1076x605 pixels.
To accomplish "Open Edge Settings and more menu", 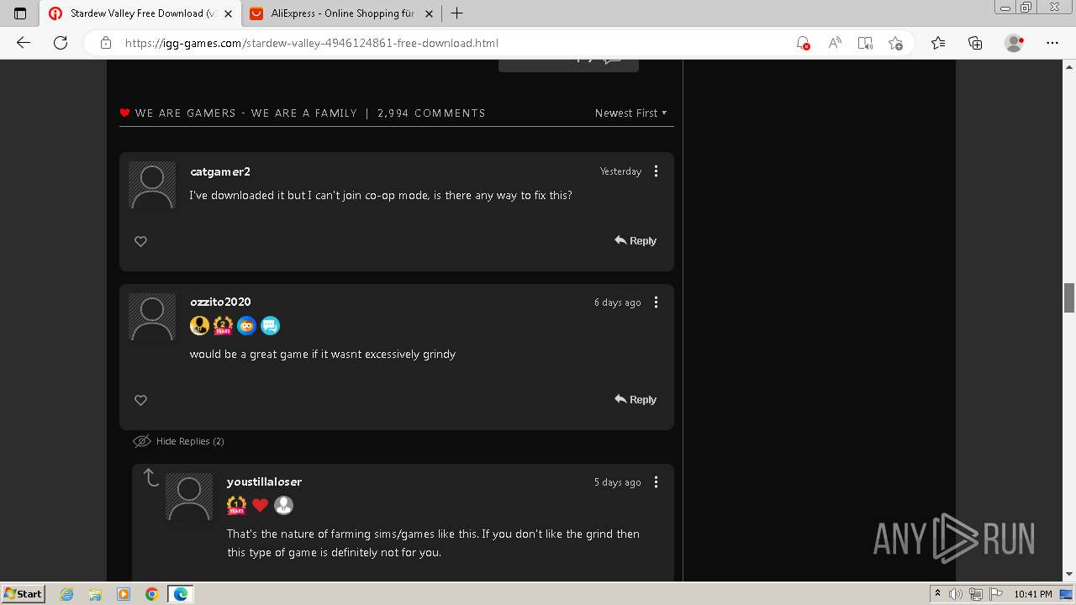I will [1052, 43].
